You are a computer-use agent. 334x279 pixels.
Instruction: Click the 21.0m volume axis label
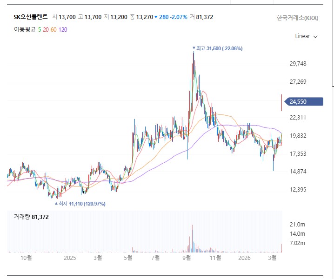[x=297, y=224]
